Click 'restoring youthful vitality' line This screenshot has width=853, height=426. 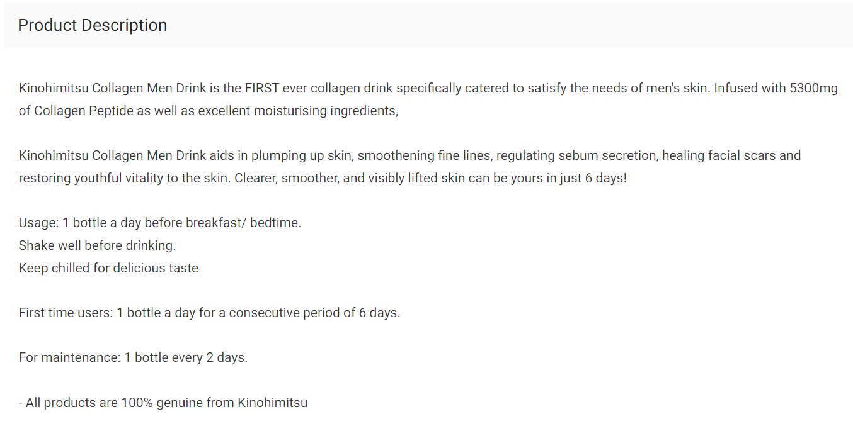[x=323, y=178]
